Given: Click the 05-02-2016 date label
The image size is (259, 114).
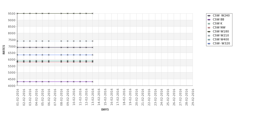Looking at the screenshot, I should 43,97.
